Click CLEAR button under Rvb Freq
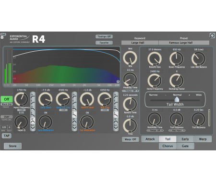Screen dimensions: 216x182 tap(105, 110)
